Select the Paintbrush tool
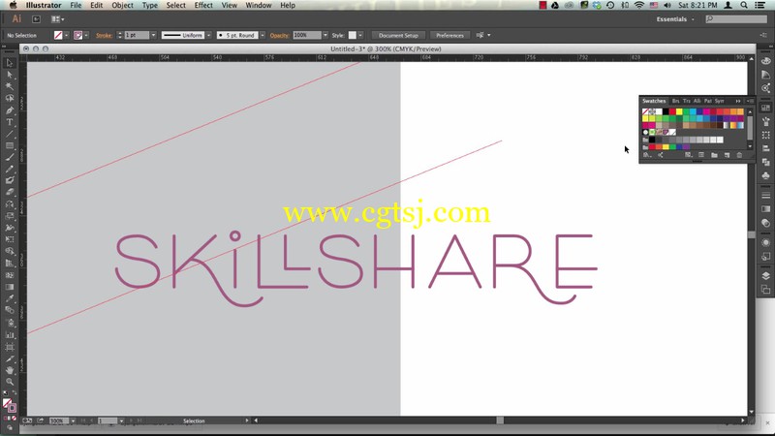This screenshot has width=775, height=436. click(x=10, y=157)
